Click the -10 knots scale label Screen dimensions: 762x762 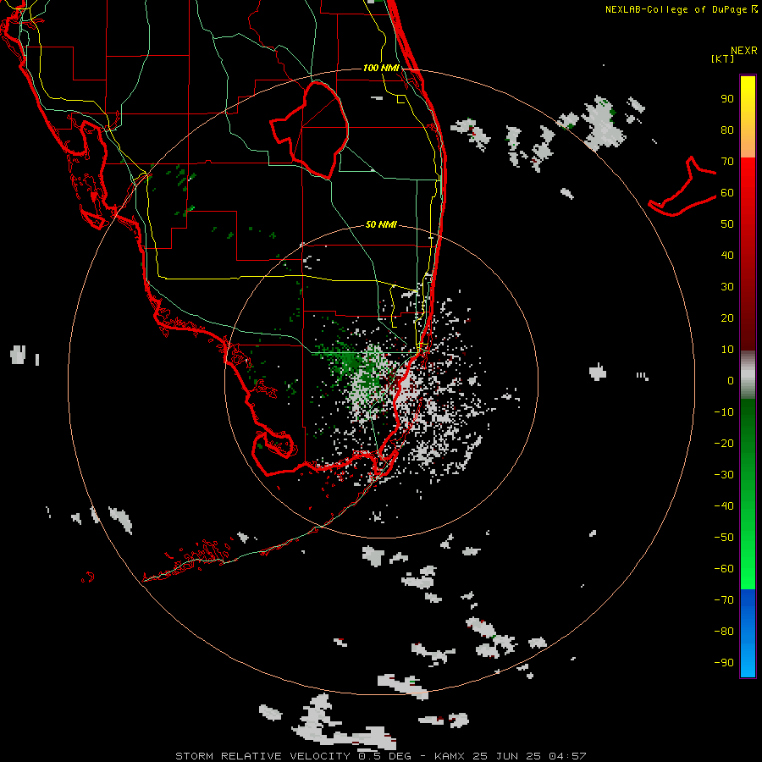[724, 412]
